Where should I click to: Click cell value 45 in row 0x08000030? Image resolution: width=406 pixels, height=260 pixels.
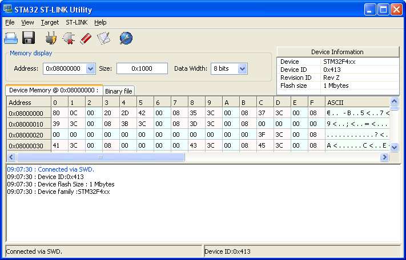(x=265, y=145)
